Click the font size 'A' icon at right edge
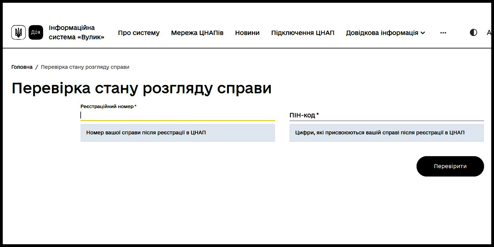The image size is (494, 247). point(488,33)
